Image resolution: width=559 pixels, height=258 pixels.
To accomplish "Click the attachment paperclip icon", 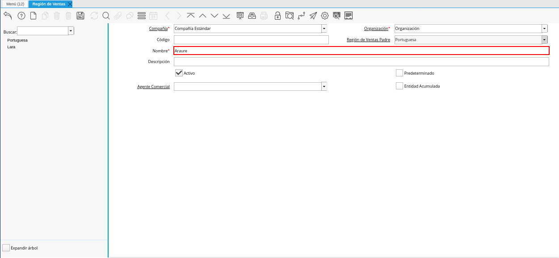I will point(118,16).
